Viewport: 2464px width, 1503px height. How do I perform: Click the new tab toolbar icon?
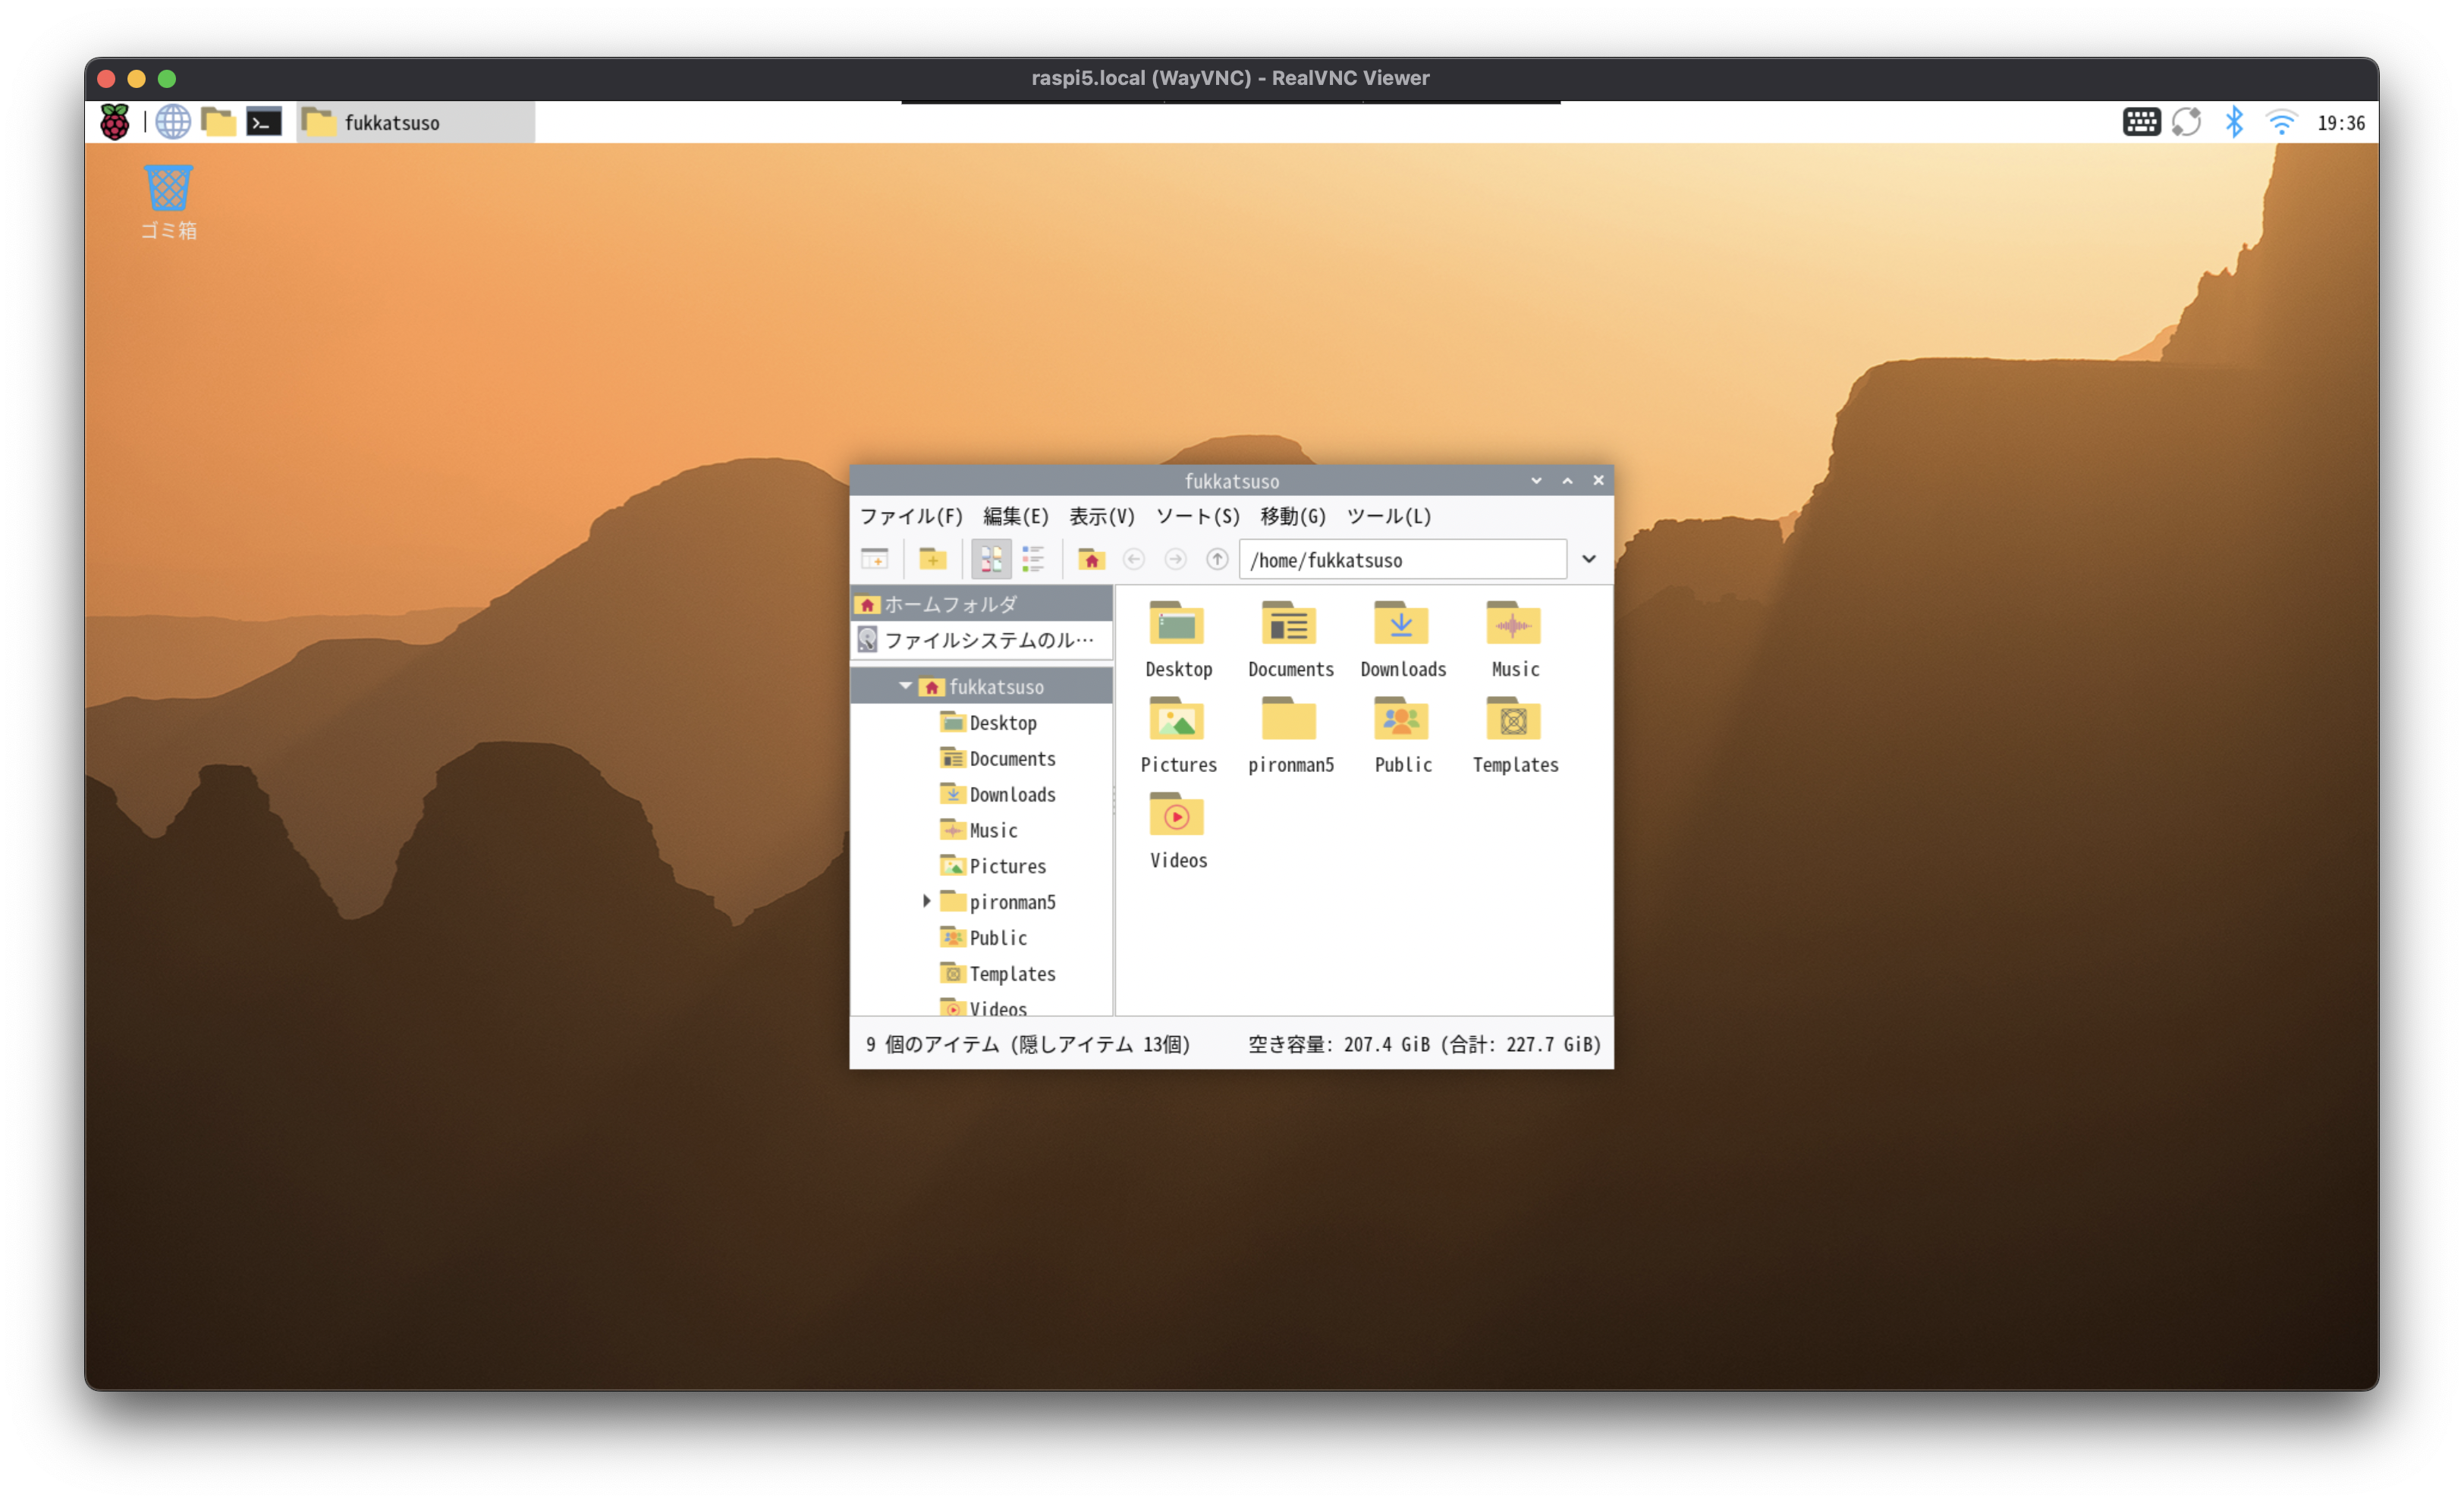point(874,559)
